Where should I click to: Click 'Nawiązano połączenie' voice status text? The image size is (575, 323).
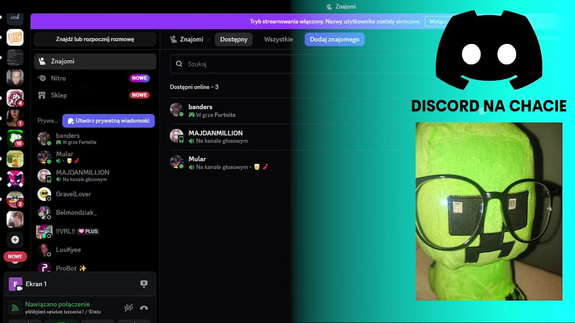(x=57, y=304)
